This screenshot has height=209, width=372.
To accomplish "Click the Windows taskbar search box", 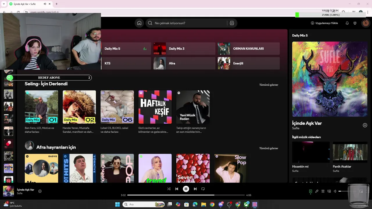I will coord(144,204).
